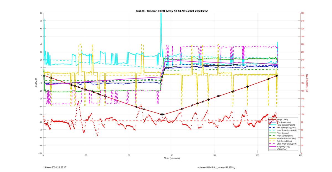Click the 'p6380426' left axis label
This screenshot has height=172, width=332.
[37, 83]
